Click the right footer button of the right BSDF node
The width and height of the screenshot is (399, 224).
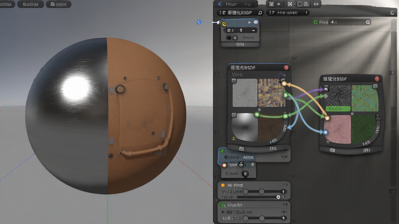click(x=367, y=150)
